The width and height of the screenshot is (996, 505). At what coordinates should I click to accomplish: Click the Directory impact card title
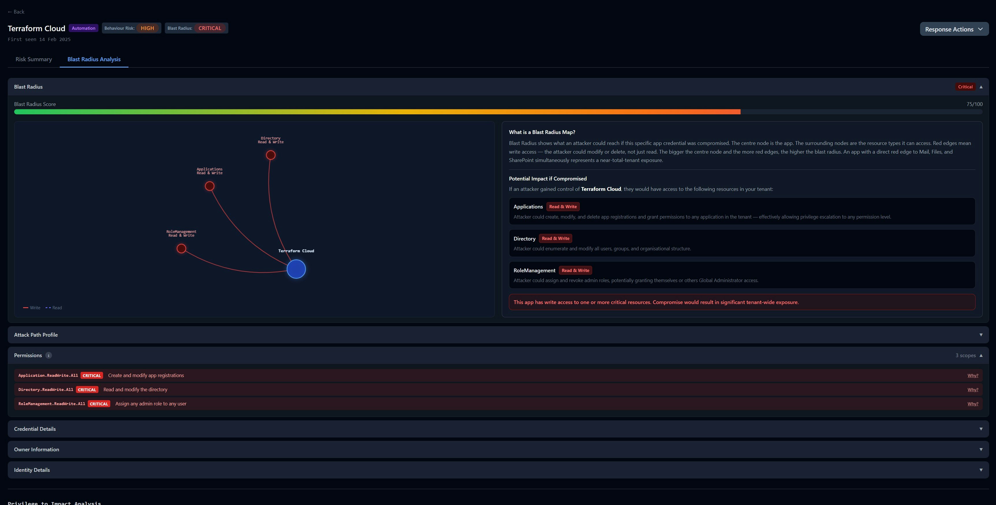524,238
